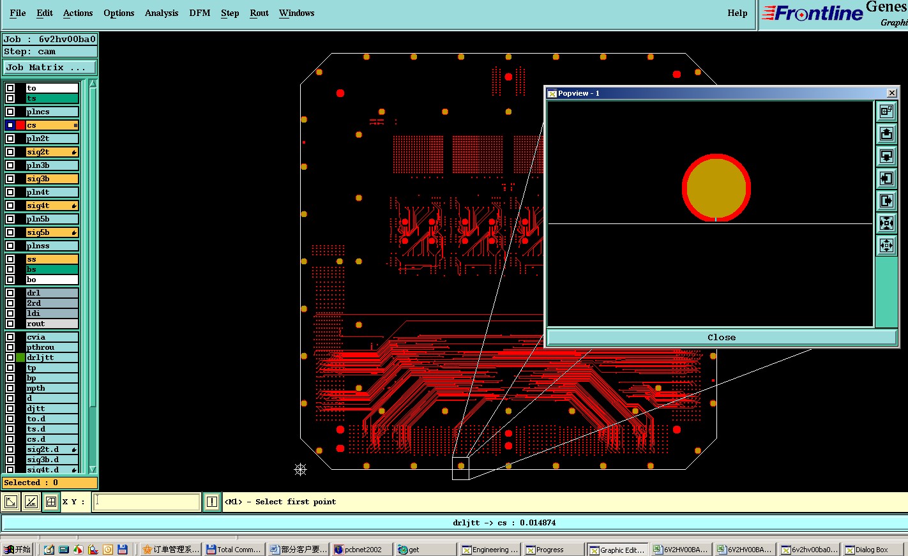
Task: Open the Analysis menu
Action: pos(161,13)
